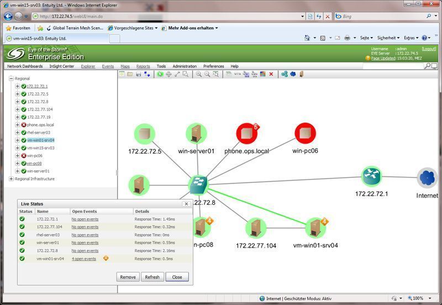442x305 pixels.
Task: Click the Close button in Live Status
Action: pyautogui.click(x=177, y=277)
